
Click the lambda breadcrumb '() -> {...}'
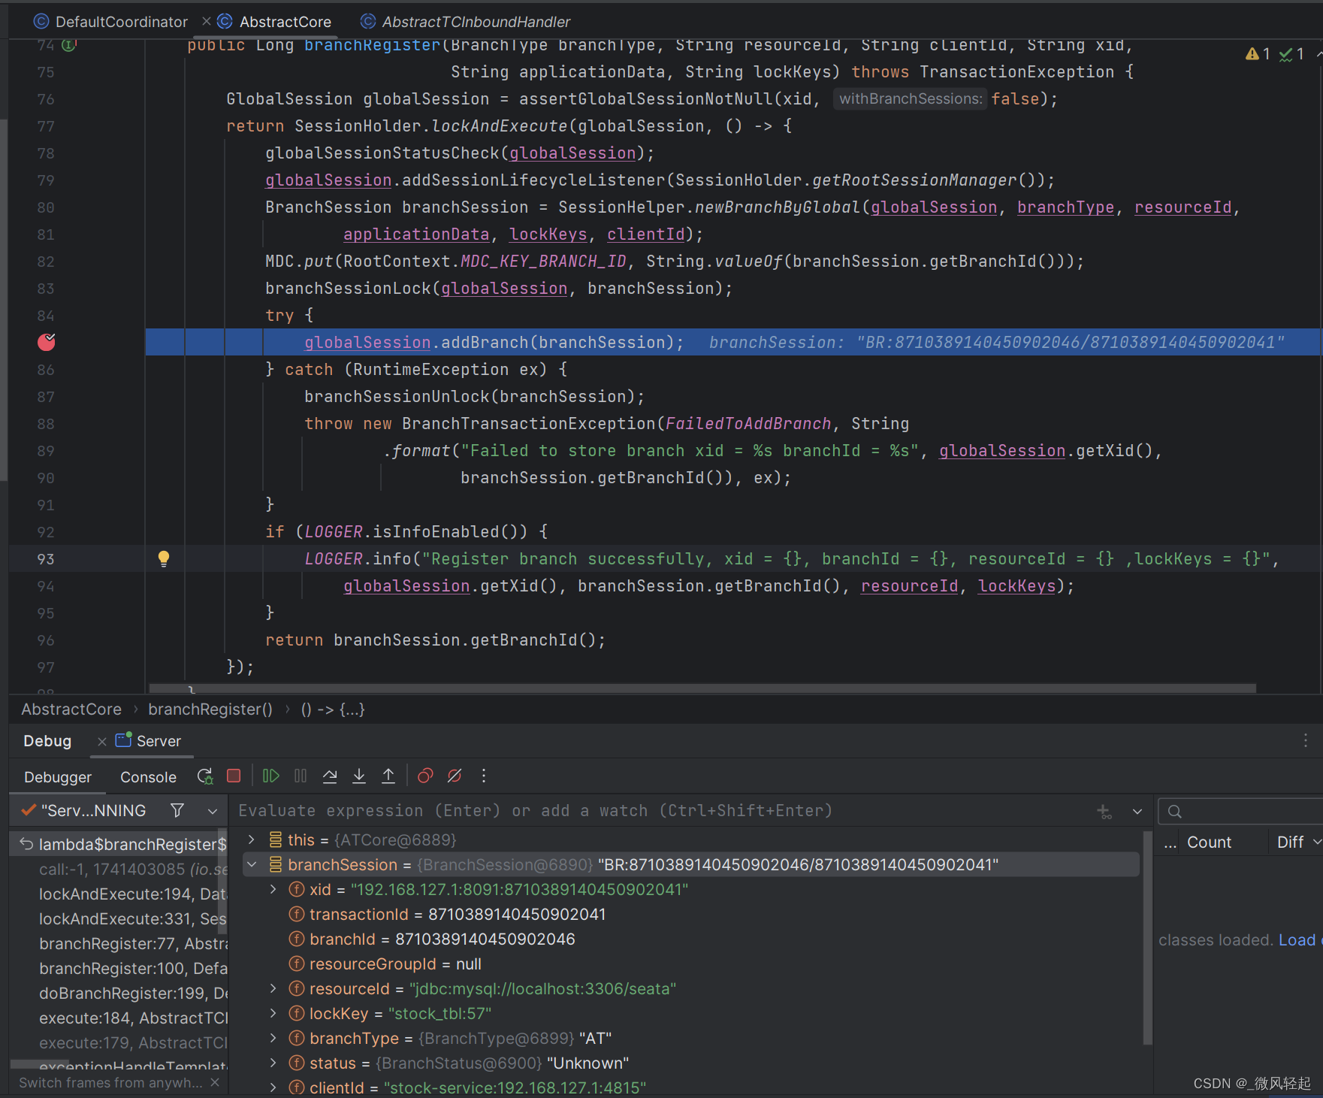[333, 709]
